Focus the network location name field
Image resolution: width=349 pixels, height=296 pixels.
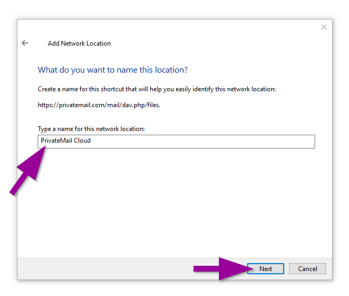click(176, 141)
